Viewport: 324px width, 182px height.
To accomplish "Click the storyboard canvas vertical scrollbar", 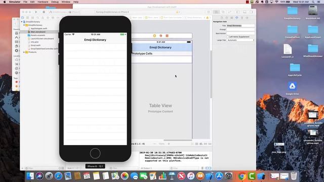I will [x=211, y=74].
